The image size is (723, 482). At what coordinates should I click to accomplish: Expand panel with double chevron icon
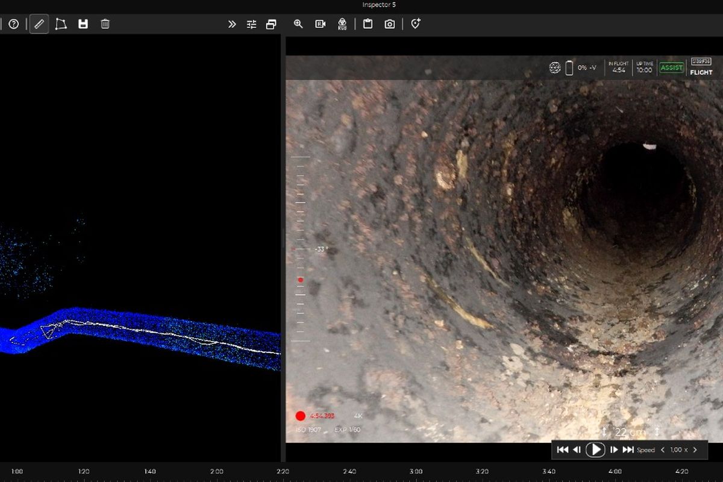232,24
